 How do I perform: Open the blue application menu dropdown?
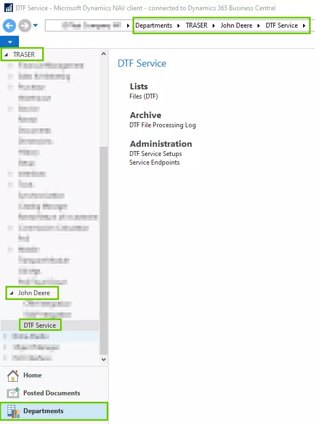9,42
